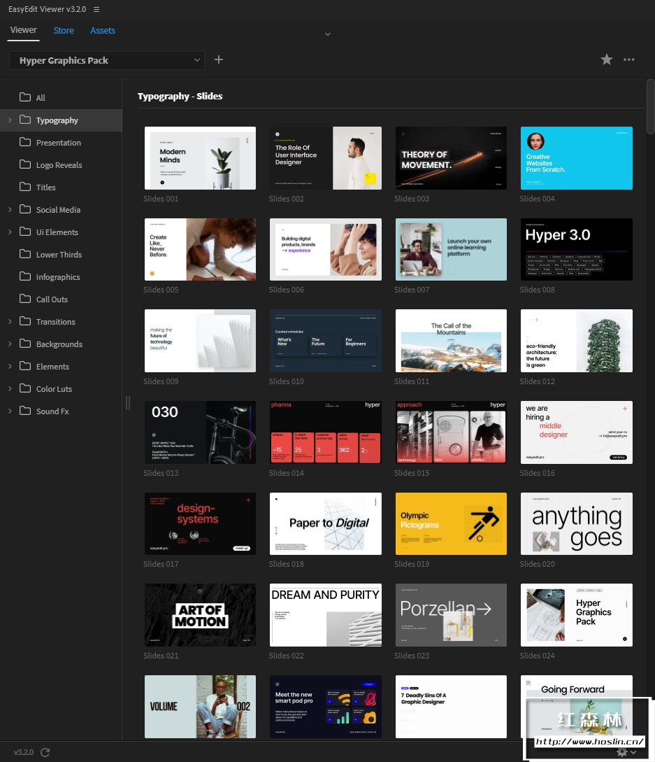This screenshot has height=762, width=655.
Task: Click the Logo Reveals folder icon
Action: tap(25, 165)
